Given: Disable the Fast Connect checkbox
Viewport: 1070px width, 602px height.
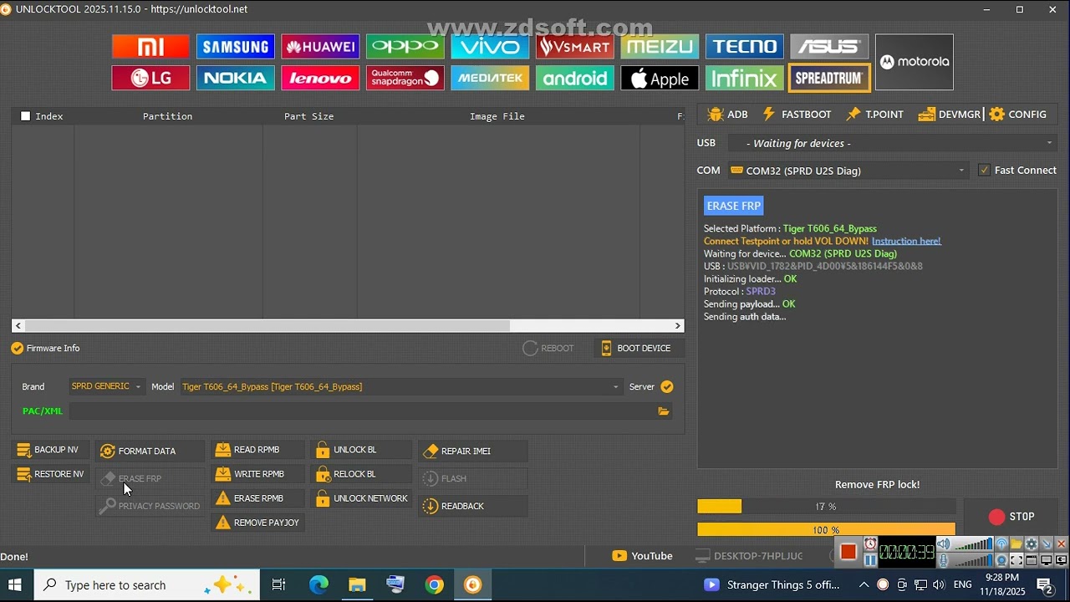Looking at the screenshot, I should 984,171.
